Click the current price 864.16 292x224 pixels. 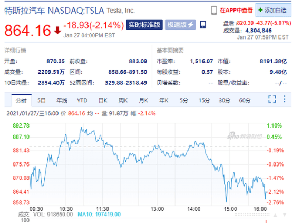27,31
